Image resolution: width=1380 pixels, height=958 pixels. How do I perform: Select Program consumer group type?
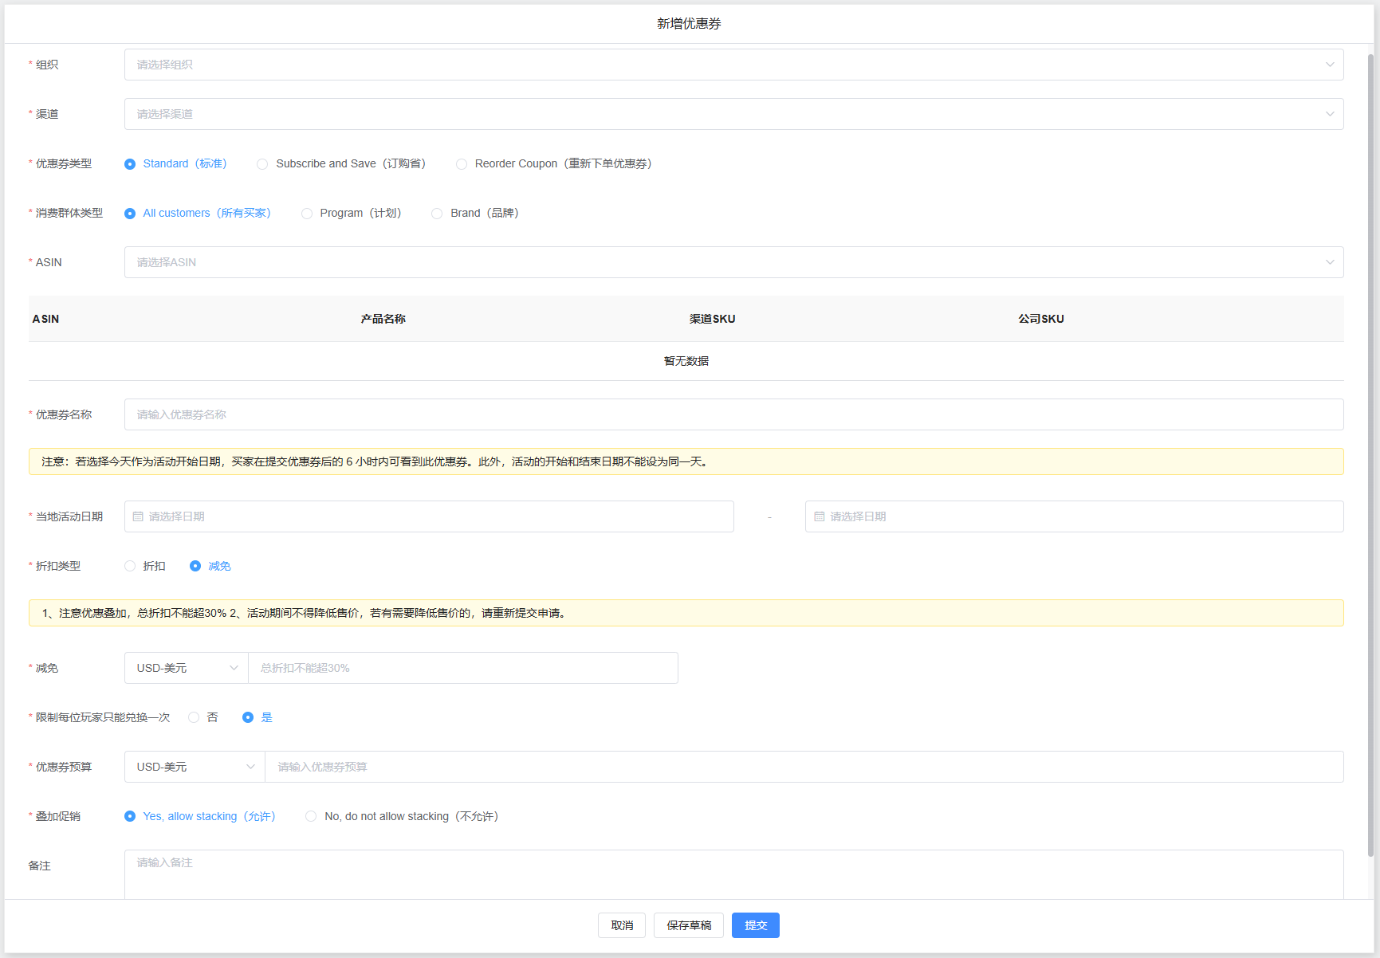[x=307, y=214]
